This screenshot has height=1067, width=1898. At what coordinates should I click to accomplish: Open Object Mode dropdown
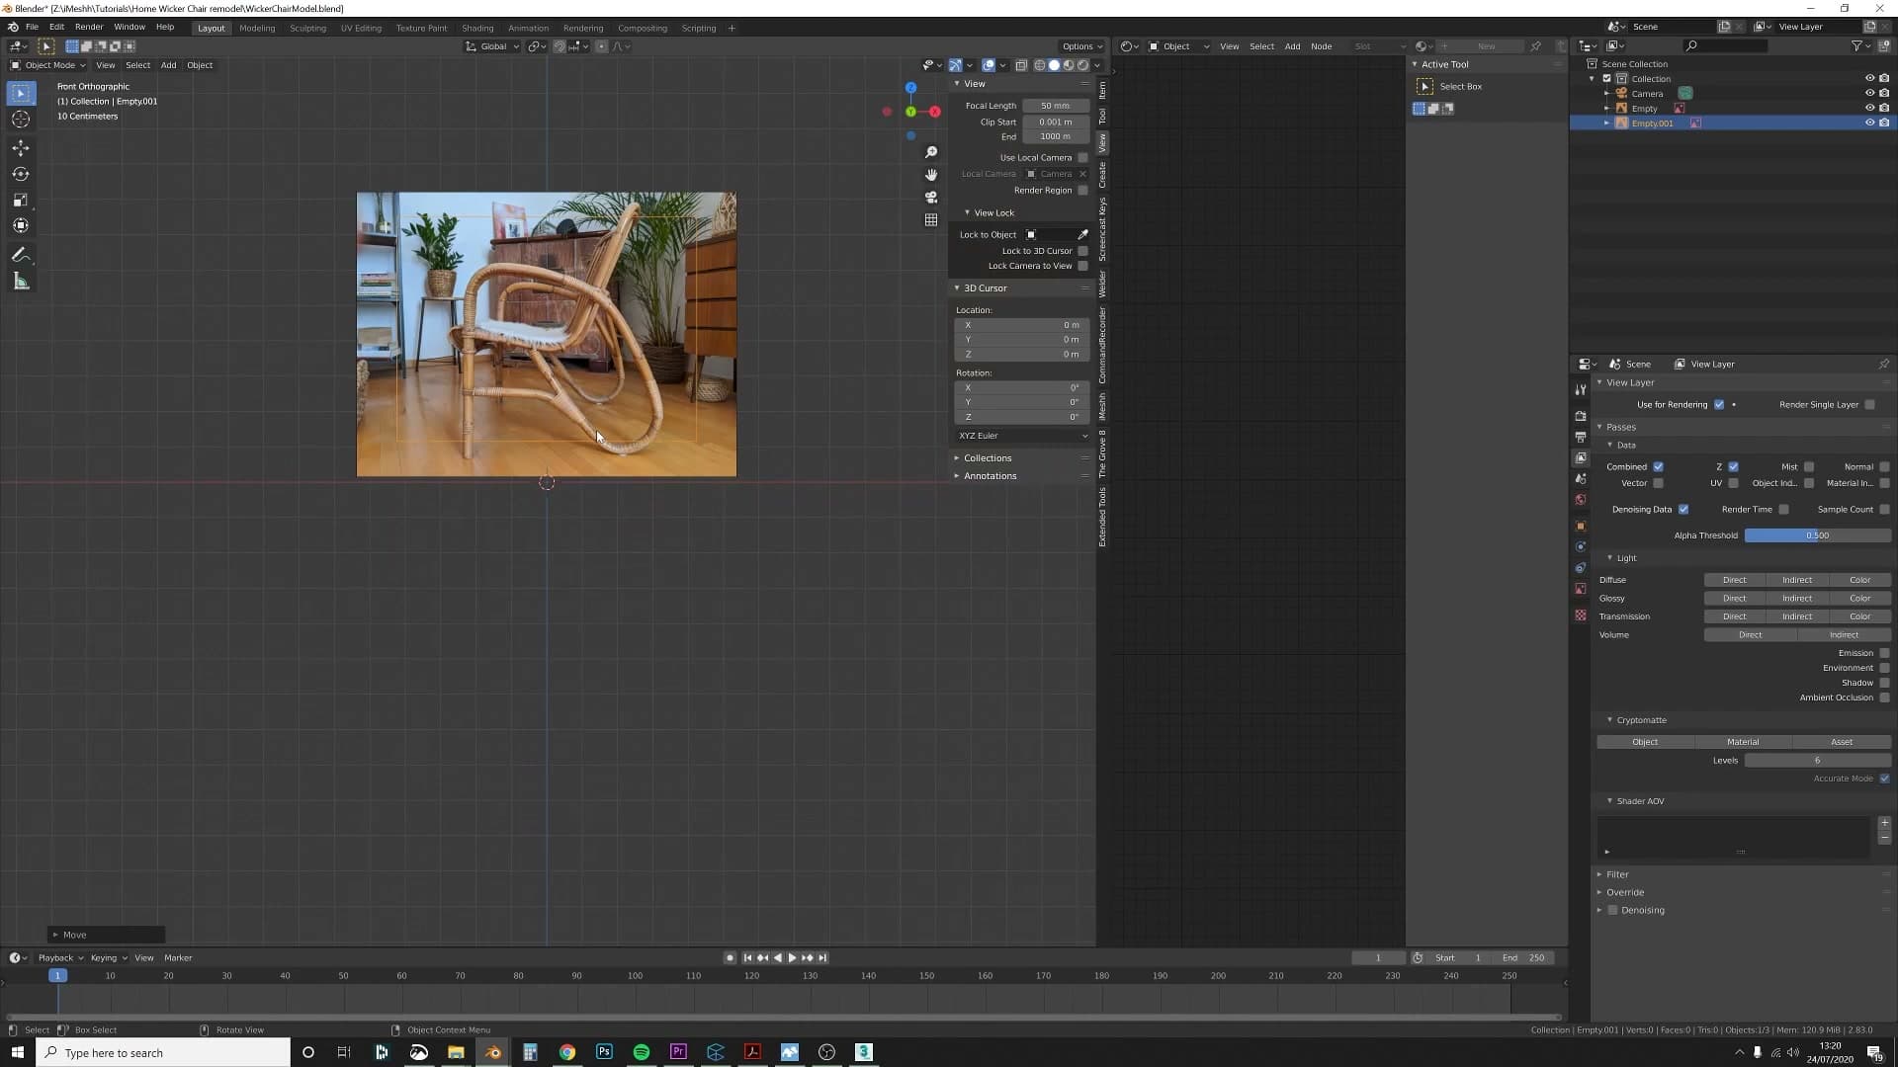[x=48, y=65]
